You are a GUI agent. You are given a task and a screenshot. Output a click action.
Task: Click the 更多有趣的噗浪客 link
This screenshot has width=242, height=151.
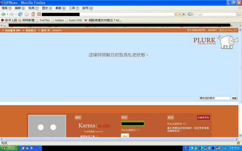click(x=196, y=30)
